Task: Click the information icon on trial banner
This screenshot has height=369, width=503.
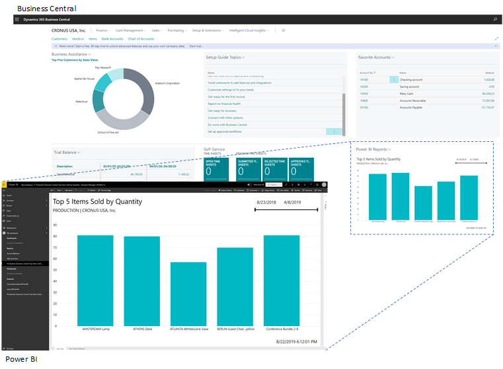Action: tap(55, 46)
